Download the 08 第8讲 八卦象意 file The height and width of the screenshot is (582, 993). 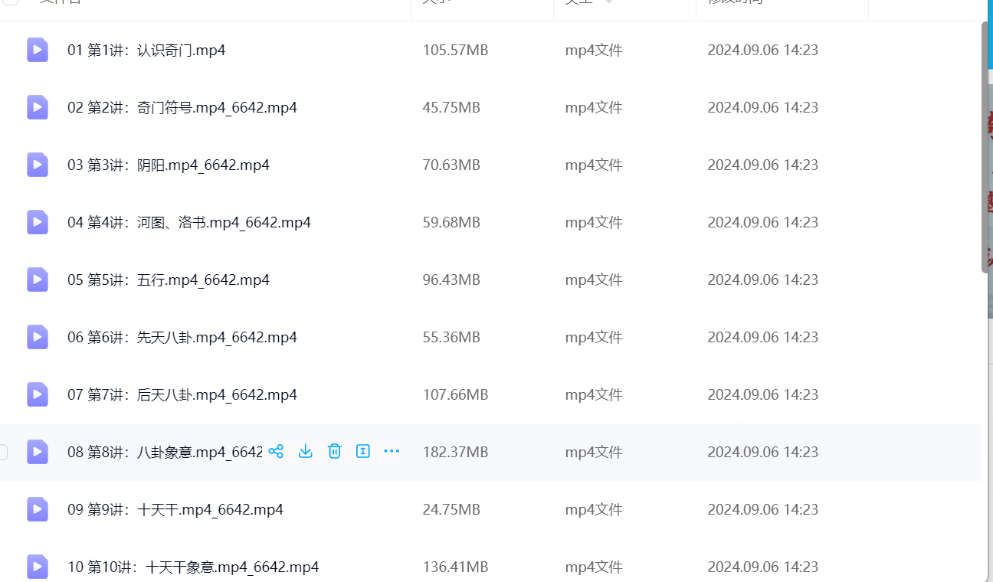(x=305, y=452)
